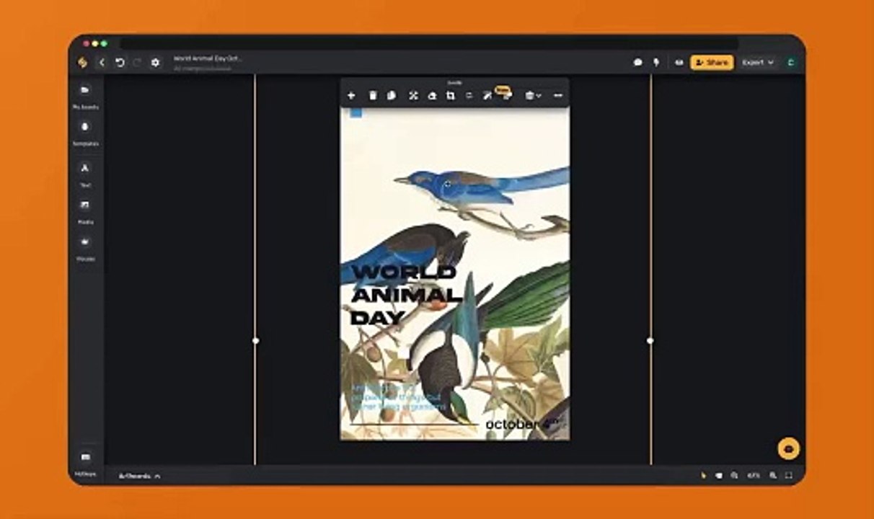
Task: Select the crop tool in artboard toolbar
Action: coord(451,95)
